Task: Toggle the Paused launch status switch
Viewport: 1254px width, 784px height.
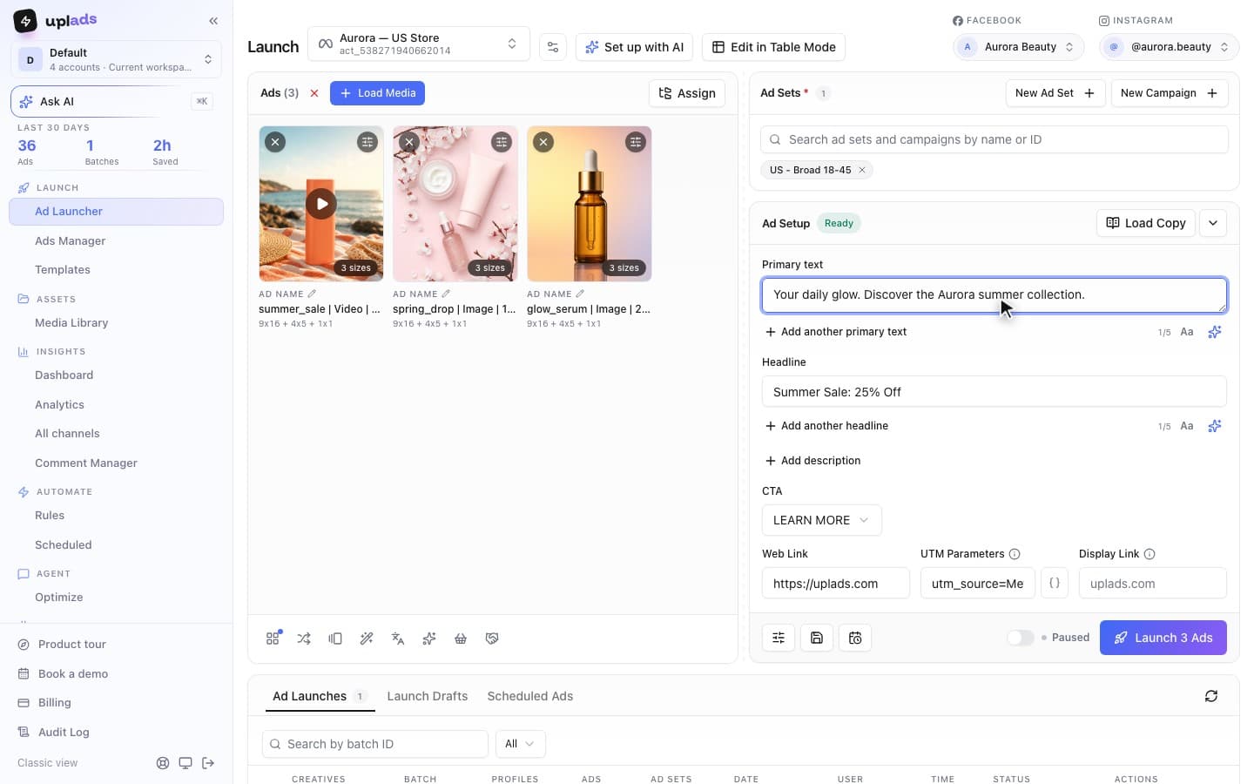Action: [1021, 638]
